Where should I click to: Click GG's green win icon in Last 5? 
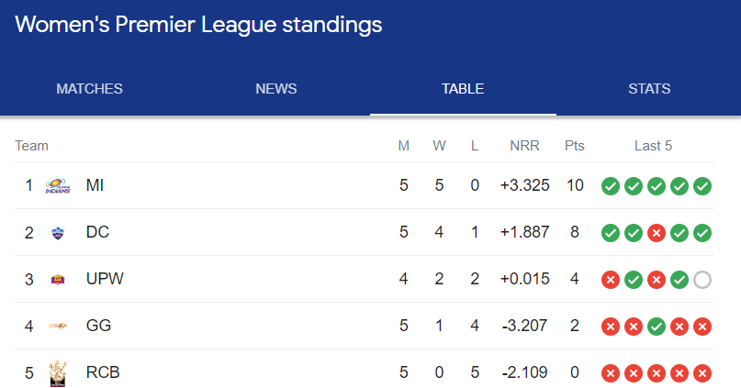pyautogui.click(x=657, y=327)
